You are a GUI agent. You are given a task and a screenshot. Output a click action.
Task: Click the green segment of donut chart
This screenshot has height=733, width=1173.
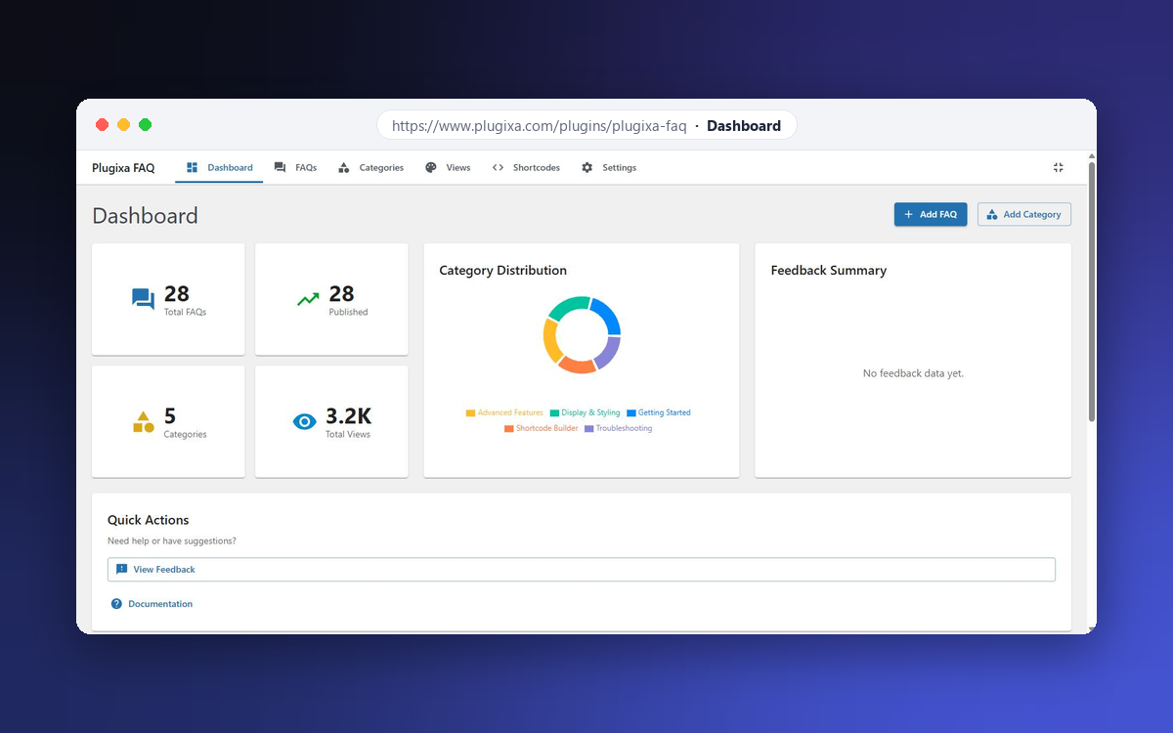(x=567, y=306)
